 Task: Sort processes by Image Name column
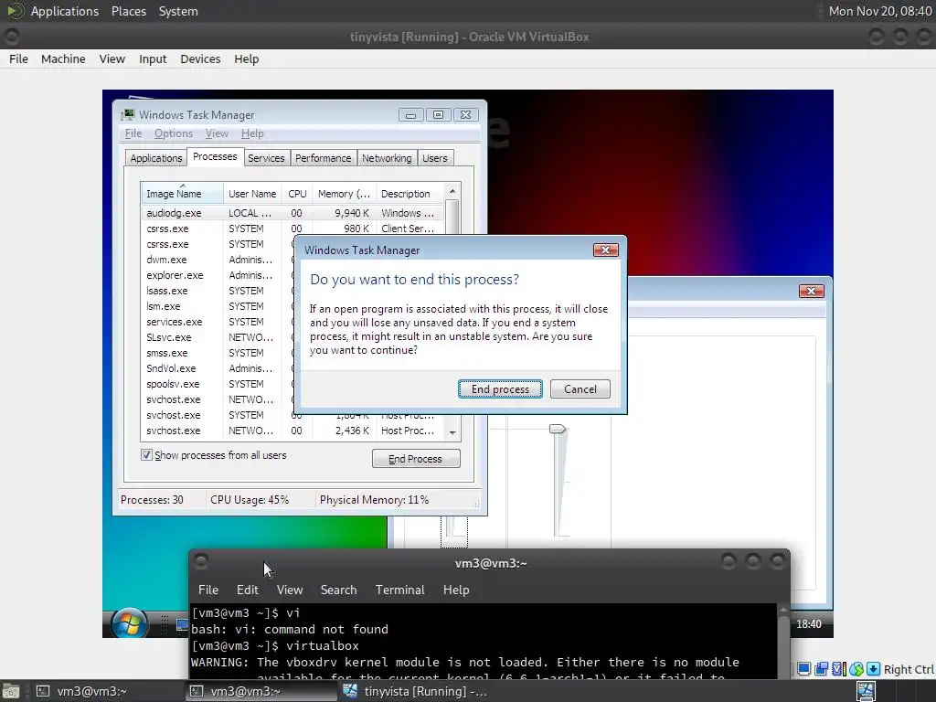pos(182,194)
